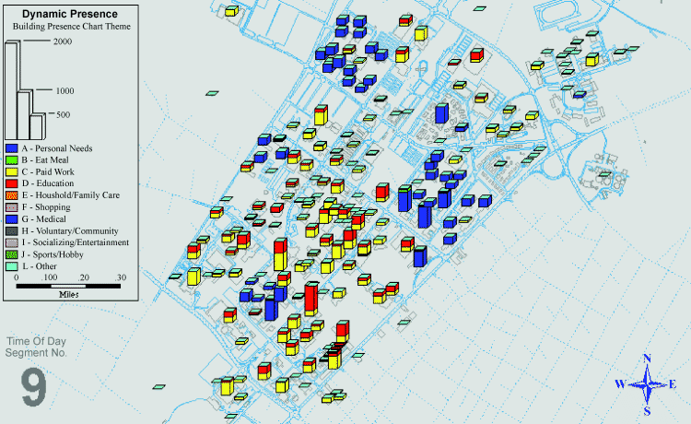Select "H - Voluntary/Community" text
This screenshot has height=424, width=691.
[x=70, y=231]
